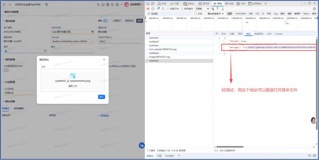Click the search icon in the HZERO header
319x160 pixels.
pyautogui.click(x=98, y=5)
